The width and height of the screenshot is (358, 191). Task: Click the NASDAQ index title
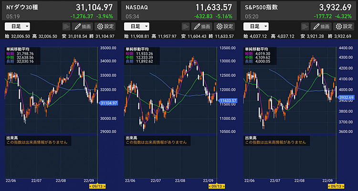pos(137,7)
